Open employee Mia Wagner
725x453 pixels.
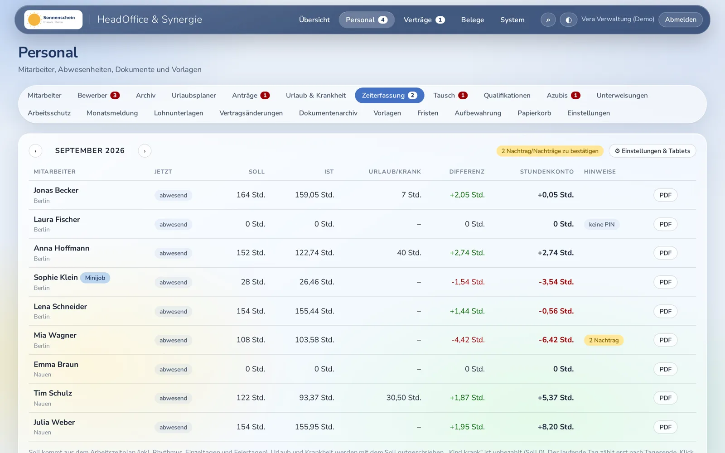click(55, 335)
